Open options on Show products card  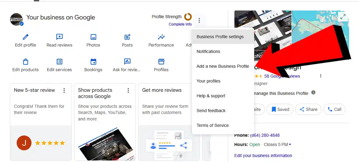coord(128,91)
